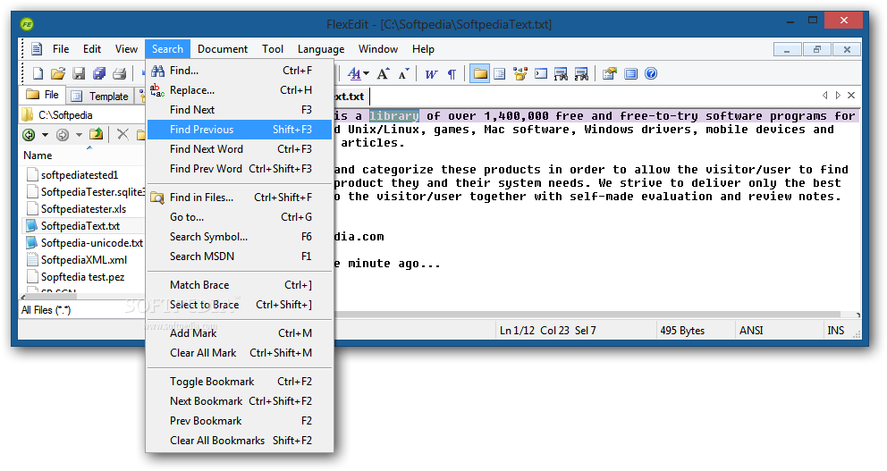Select SoftpediaText.txt in file list
Screen dimensions: 887x471
point(80,226)
